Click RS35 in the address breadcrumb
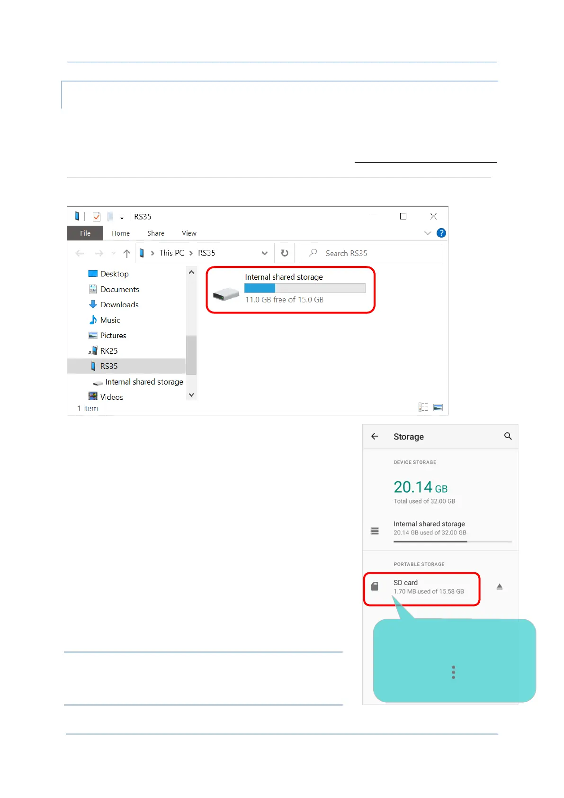The image size is (564, 798). coord(206,253)
